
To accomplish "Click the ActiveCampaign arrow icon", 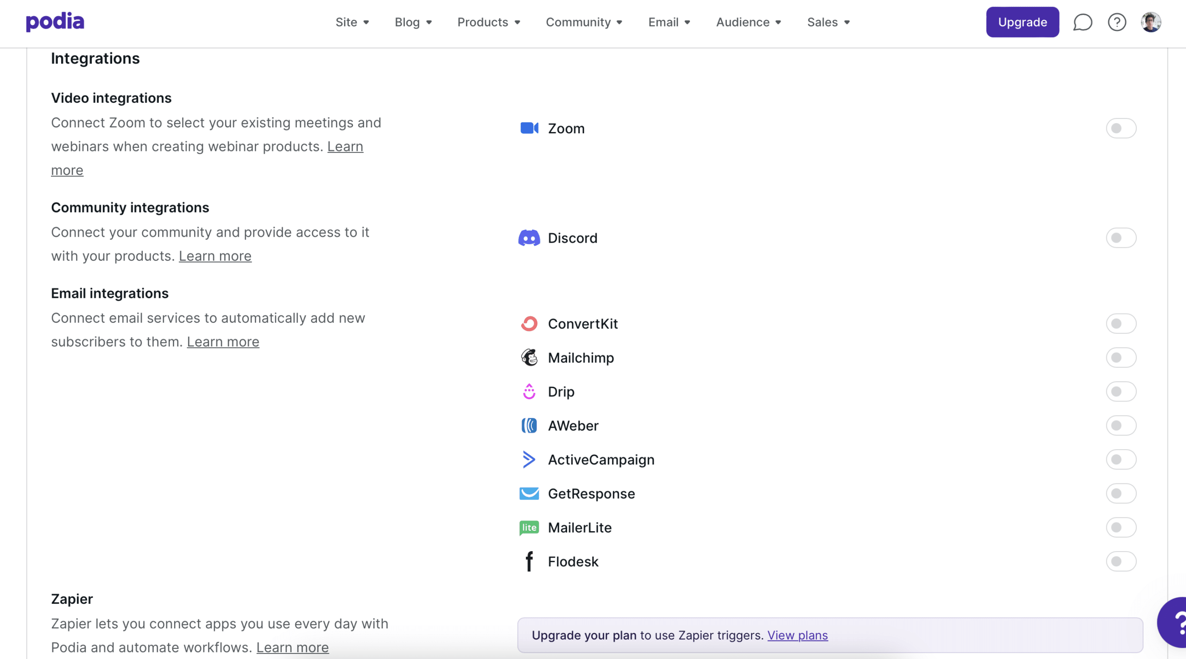I will coord(529,459).
